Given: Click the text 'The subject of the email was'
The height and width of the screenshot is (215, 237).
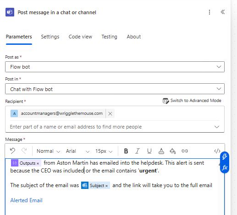Looking at the screenshot, I should (x=44, y=185).
